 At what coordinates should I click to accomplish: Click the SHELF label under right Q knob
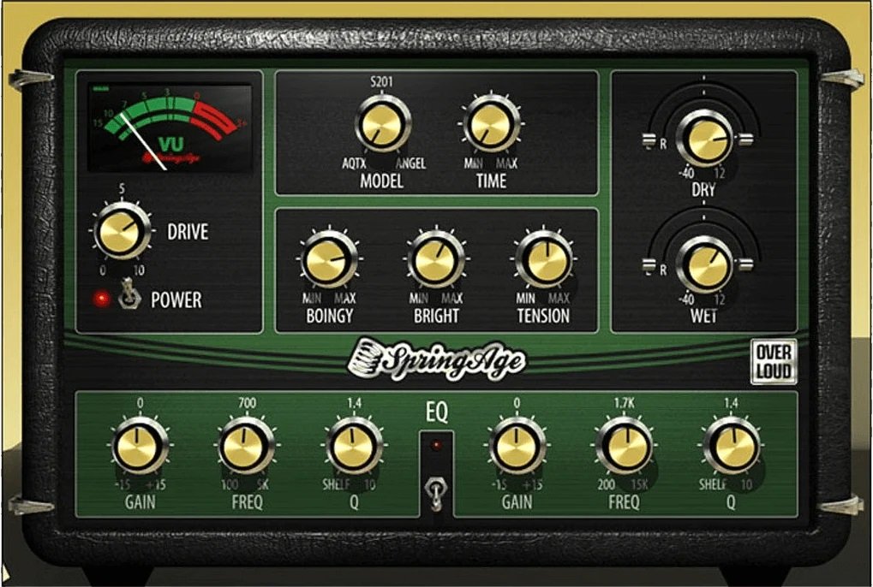coord(713,484)
